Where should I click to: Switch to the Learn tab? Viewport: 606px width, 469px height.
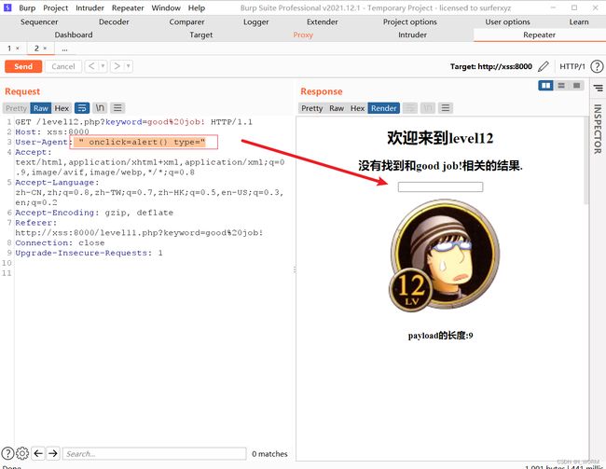pyautogui.click(x=579, y=22)
